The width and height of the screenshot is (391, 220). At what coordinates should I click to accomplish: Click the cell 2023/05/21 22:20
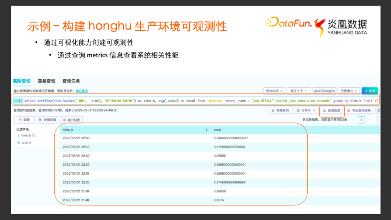(76, 165)
